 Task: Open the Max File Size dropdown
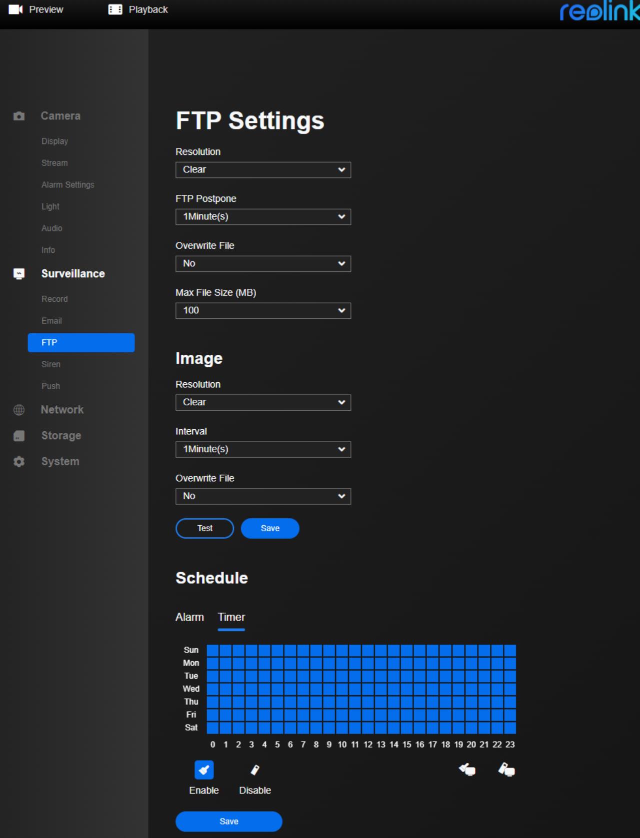point(263,311)
